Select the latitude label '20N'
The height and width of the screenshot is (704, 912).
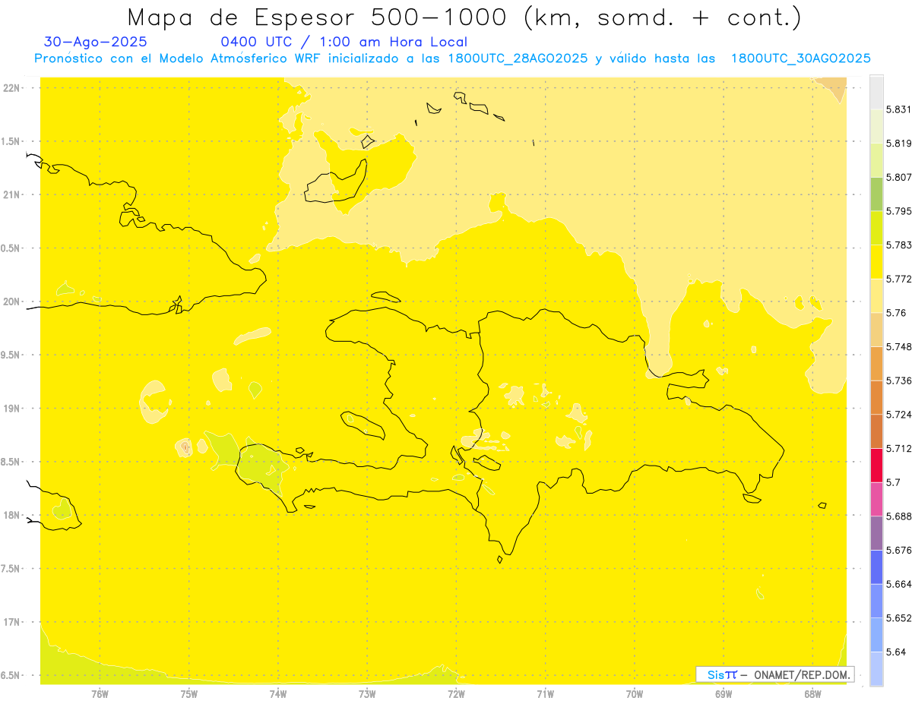[x=13, y=301]
